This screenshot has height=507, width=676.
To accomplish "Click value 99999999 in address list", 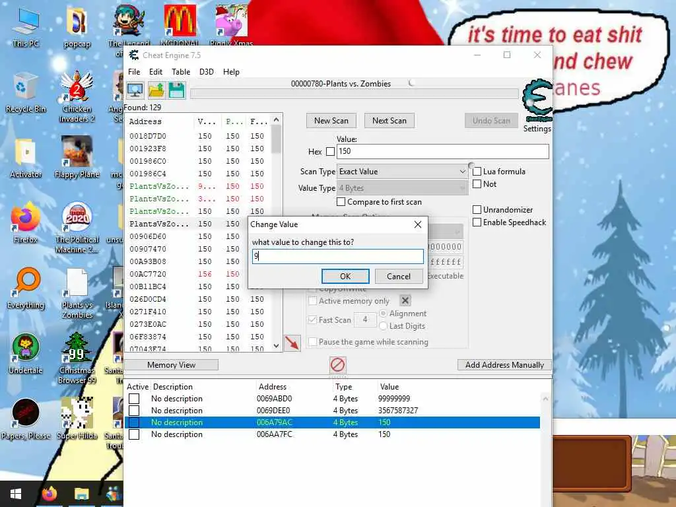I will click(x=394, y=399).
